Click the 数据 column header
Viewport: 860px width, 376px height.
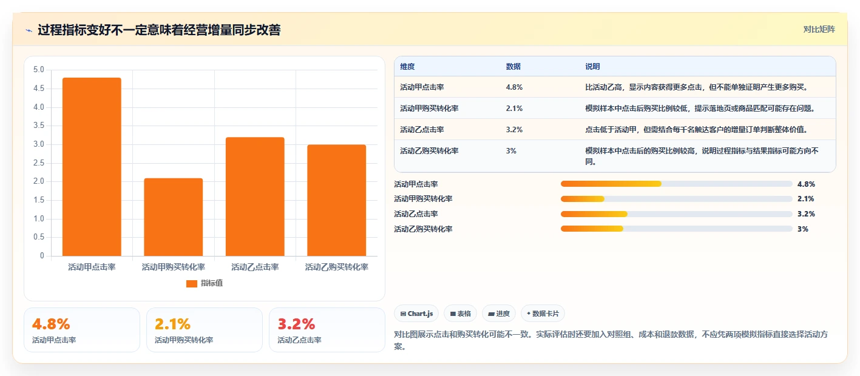513,66
